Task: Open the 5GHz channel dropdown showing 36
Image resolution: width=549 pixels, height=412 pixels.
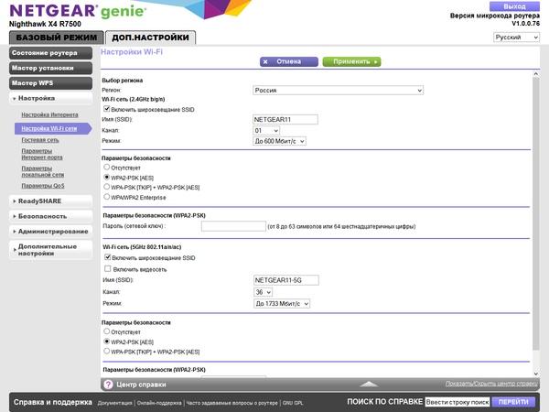Action: (x=263, y=292)
